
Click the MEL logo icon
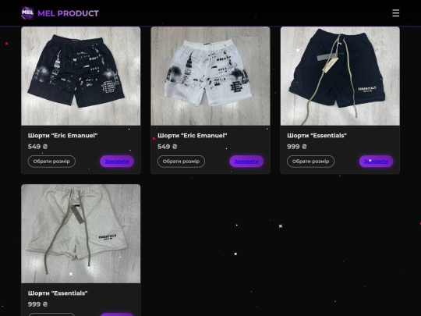[27, 13]
